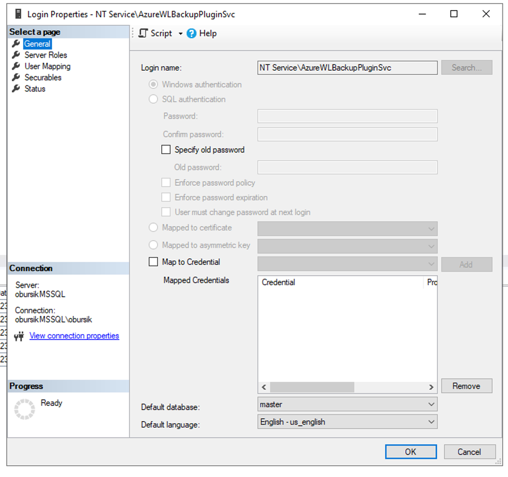Click wrench icon beside Securables
This screenshot has height=477, width=508.
pos(16,77)
